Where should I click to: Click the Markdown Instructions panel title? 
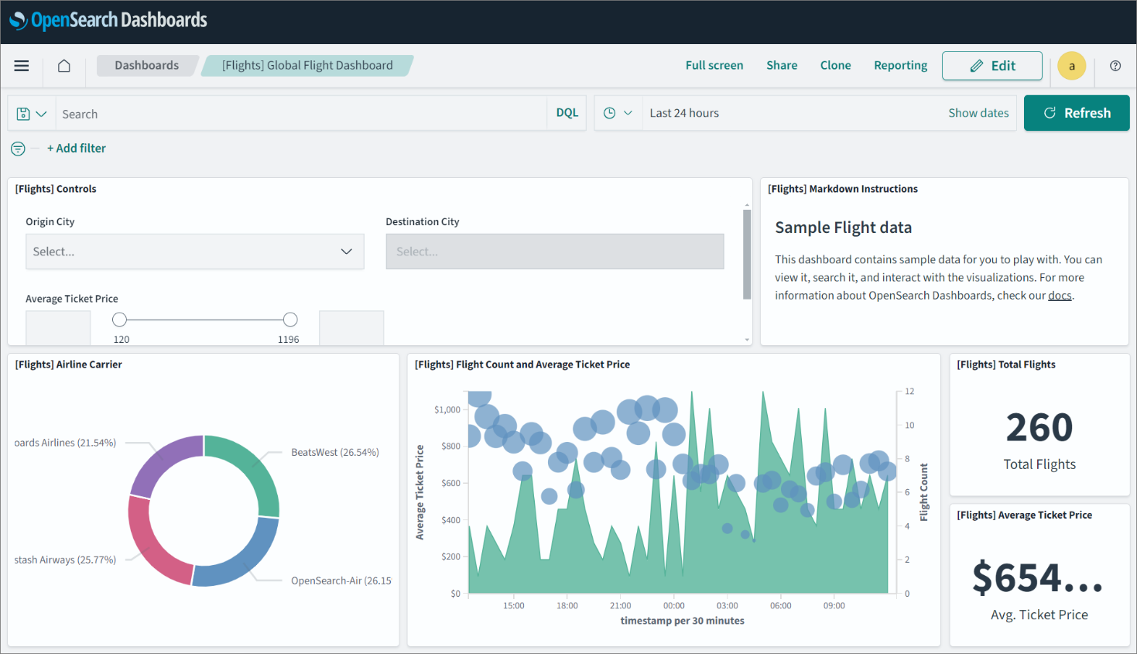[843, 189]
